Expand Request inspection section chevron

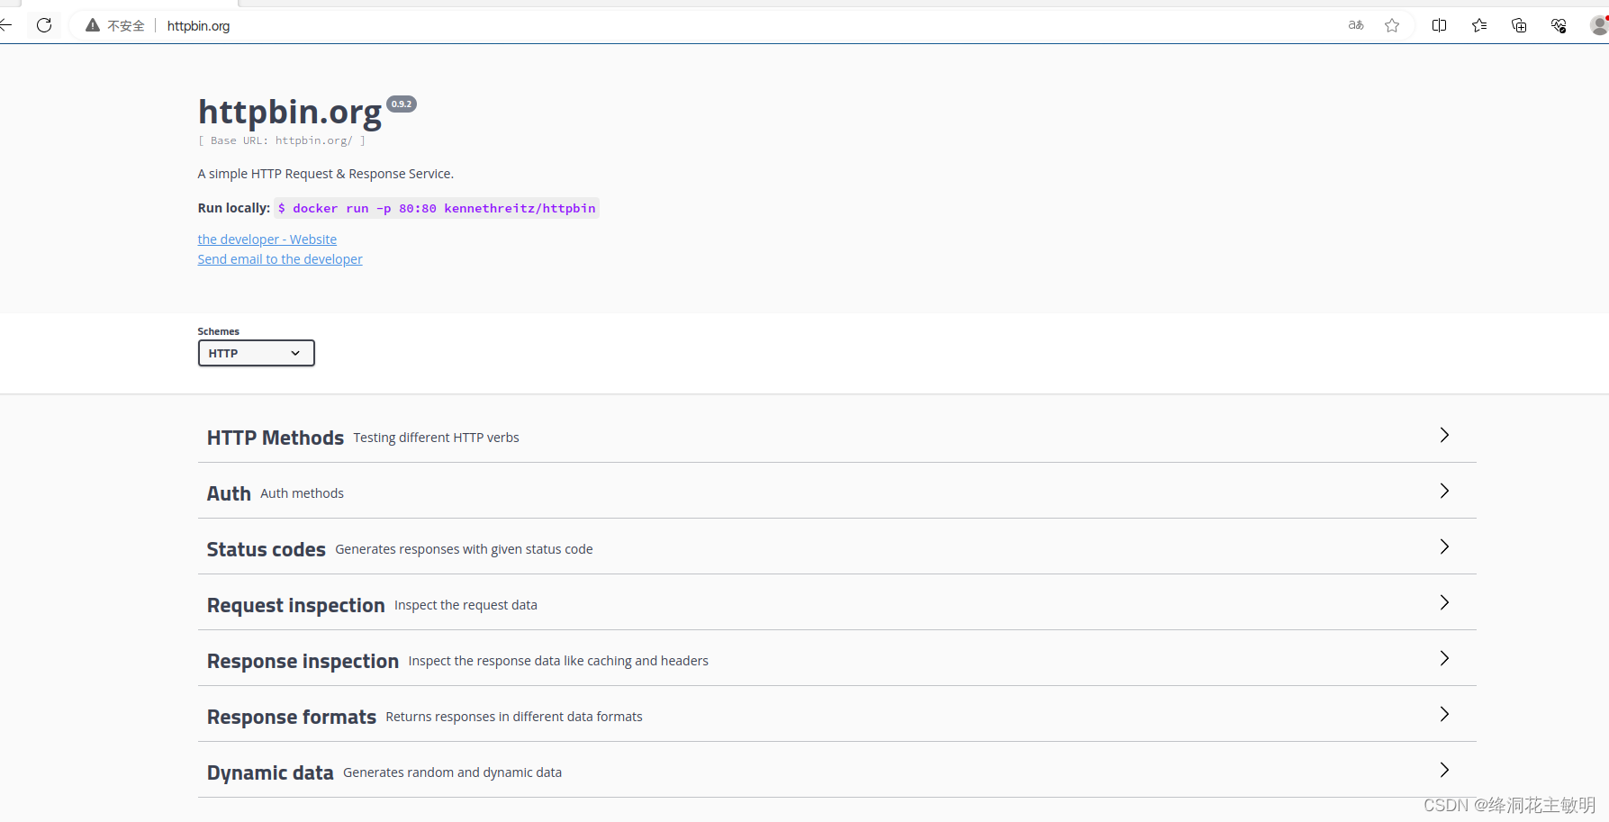pyautogui.click(x=1444, y=602)
